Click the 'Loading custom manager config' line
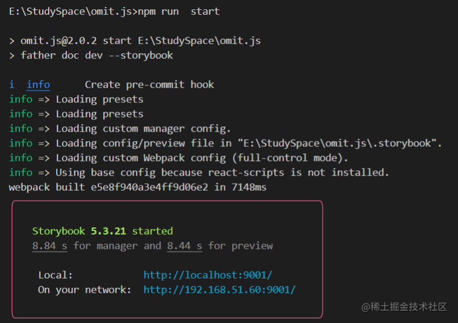Viewport: 458px width, 323px height. click(x=119, y=128)
